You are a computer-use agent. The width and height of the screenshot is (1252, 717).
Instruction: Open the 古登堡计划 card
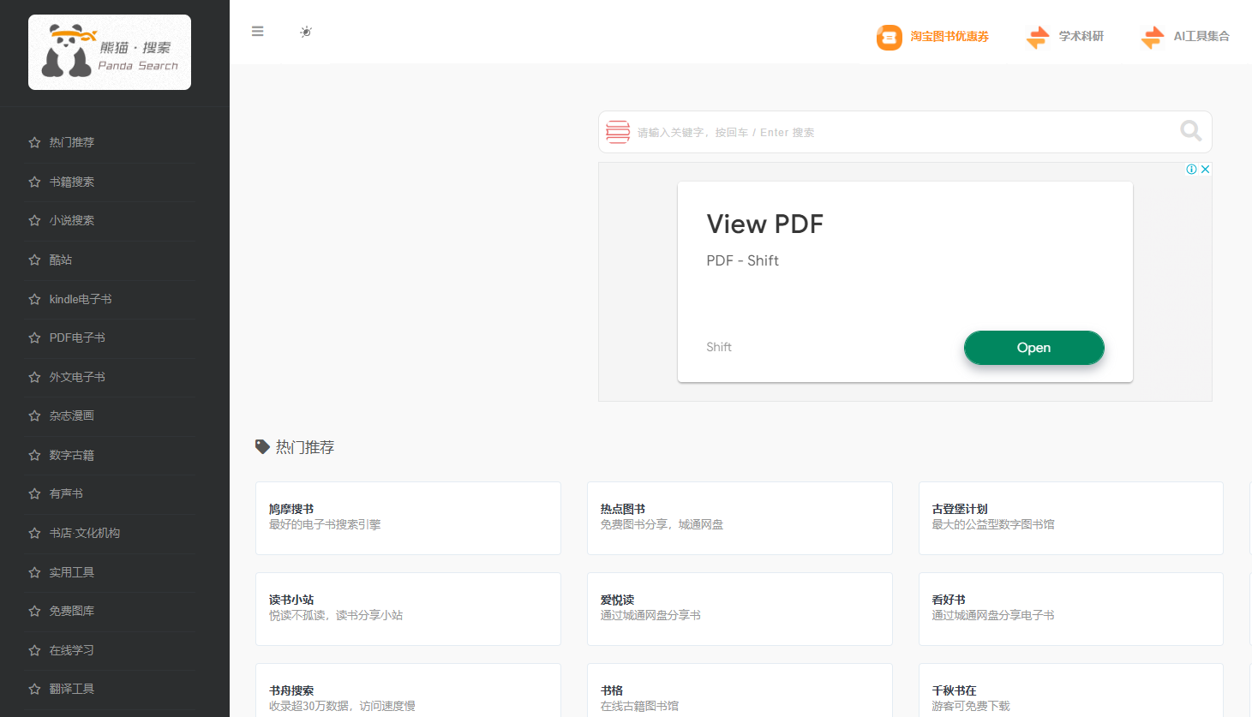[x=1070, y=517]
